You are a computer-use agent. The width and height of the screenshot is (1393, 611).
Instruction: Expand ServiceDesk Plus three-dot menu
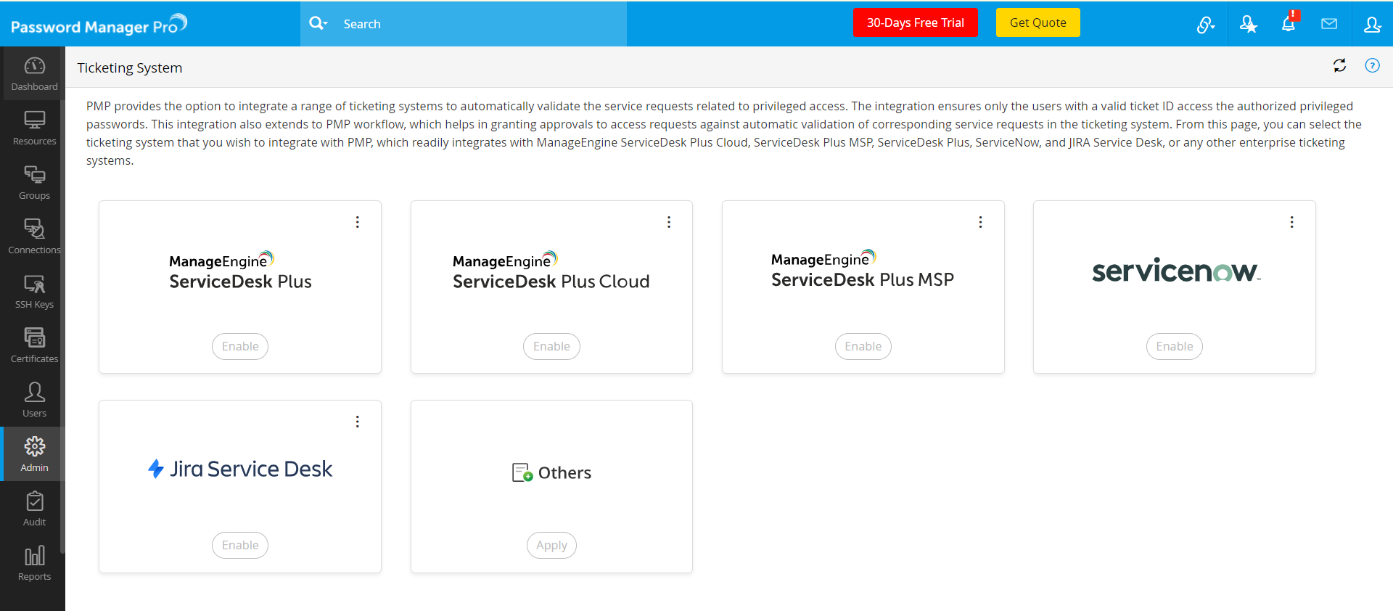pyautogui.click(x=358, y=222)
